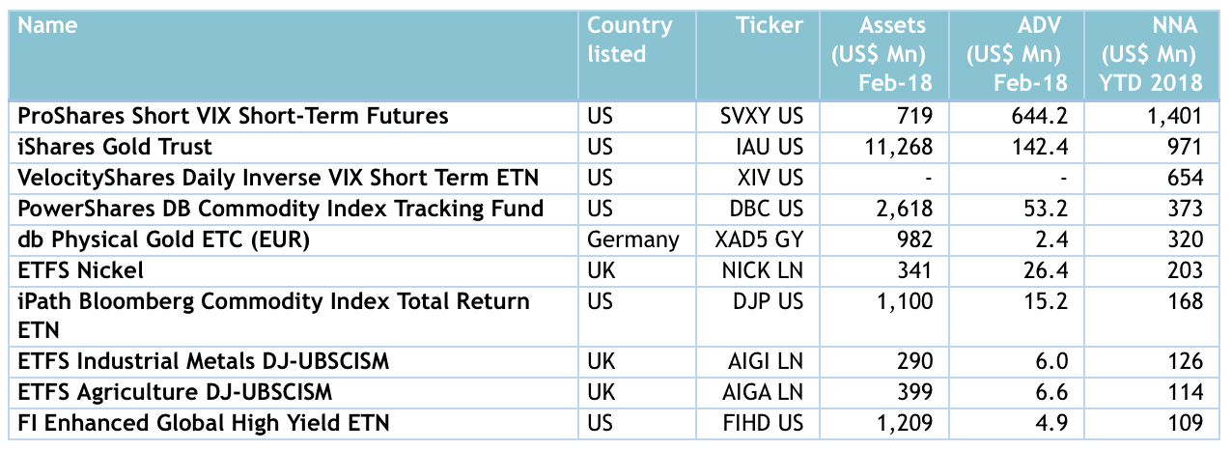Select the VelocityShares Daily Inverse VIX name cell
Viewport: 1232px width, 450px height.
(278, 178)
